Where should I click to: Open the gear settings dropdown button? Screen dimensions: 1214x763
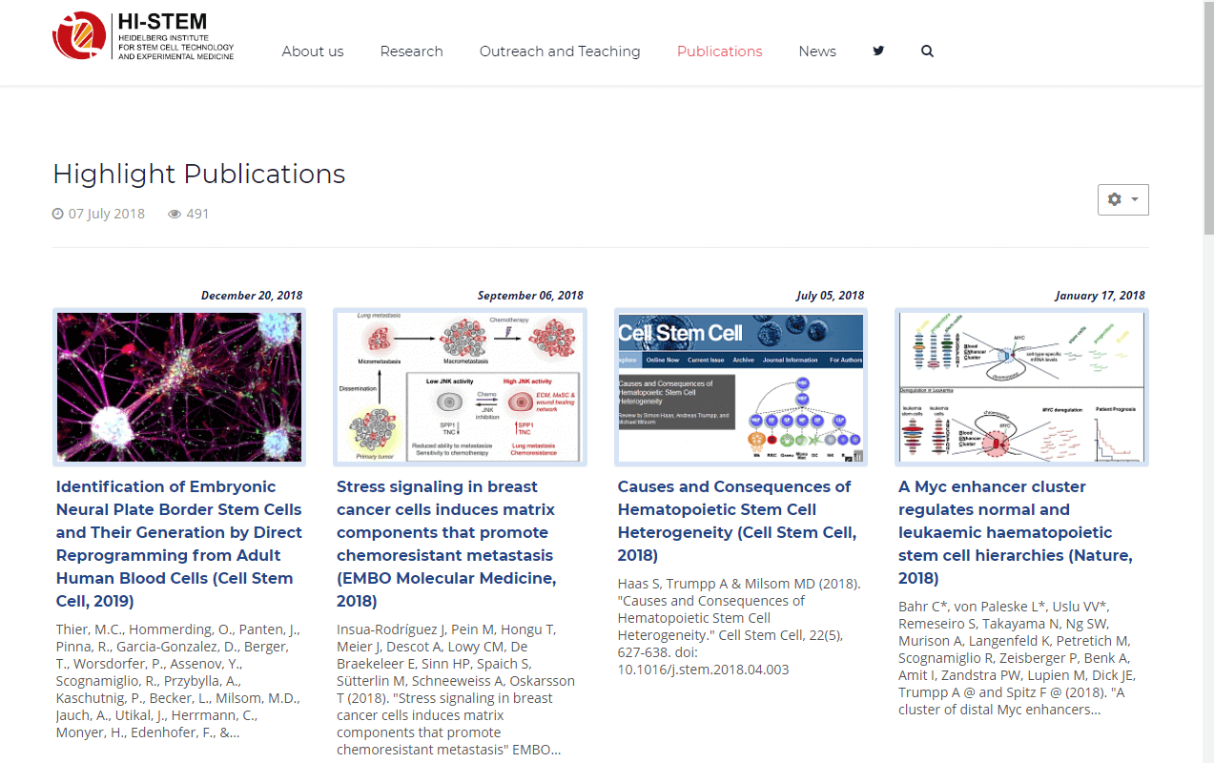point(1122,199)
